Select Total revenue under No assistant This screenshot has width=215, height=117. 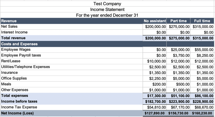tap(155, 38)
